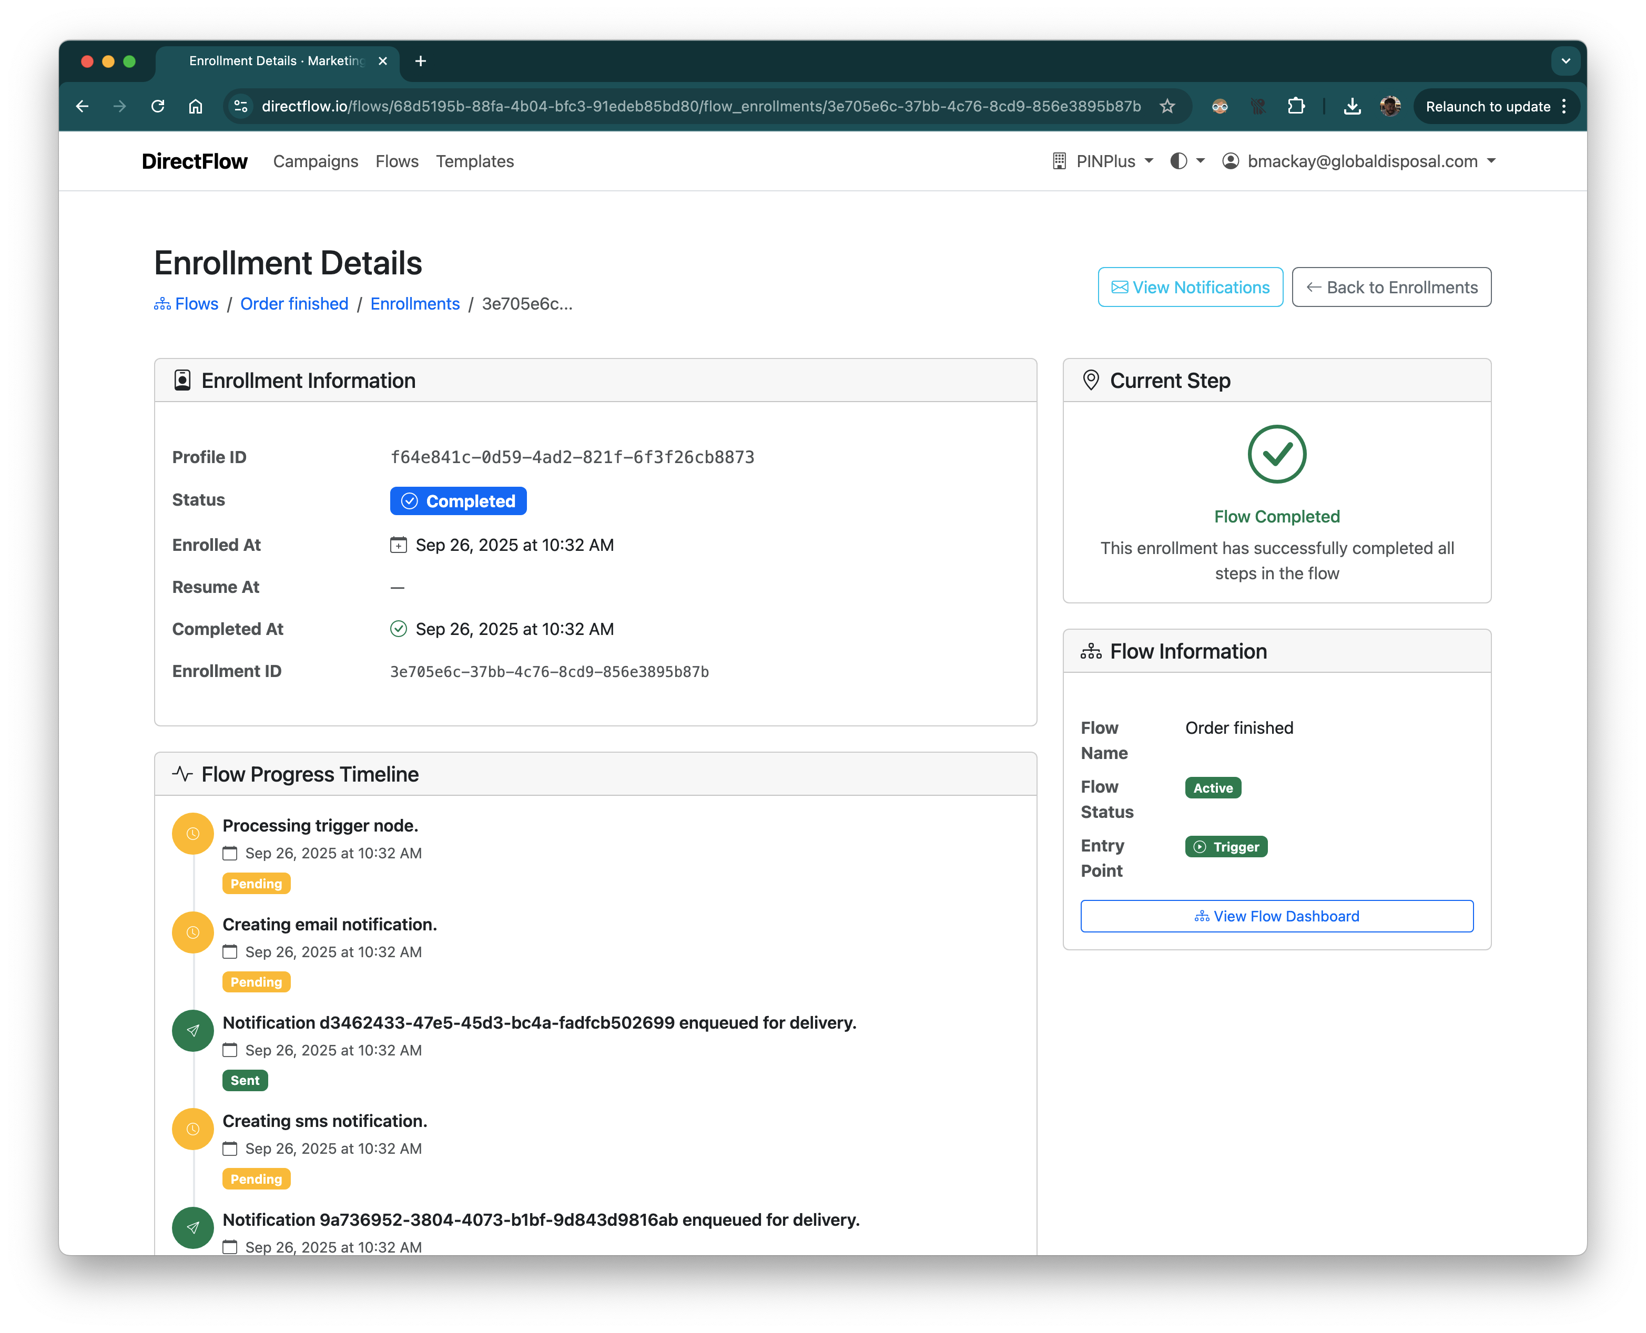1646x1333 pixels.
Task: Click the Chrome profile avatar icon
Action: [1390, 106]
